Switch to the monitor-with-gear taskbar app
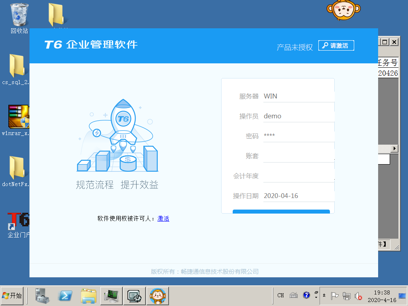408x306 pixels. [135, 296]
